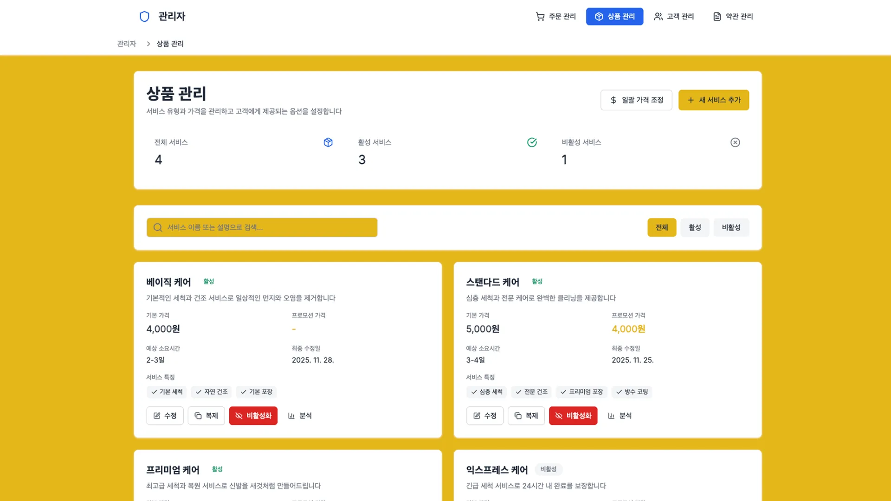Click the 방수 코팅 feature tag
This screenshot has height=501, width=891.
click(x=632, y=392)
